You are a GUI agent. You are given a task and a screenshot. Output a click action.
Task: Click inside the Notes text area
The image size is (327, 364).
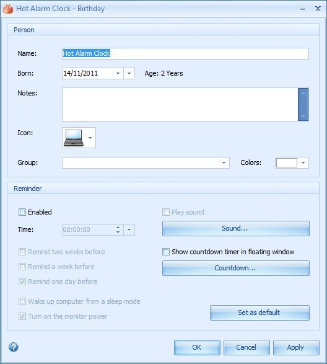pyautogui.click(x=180, y=104)
